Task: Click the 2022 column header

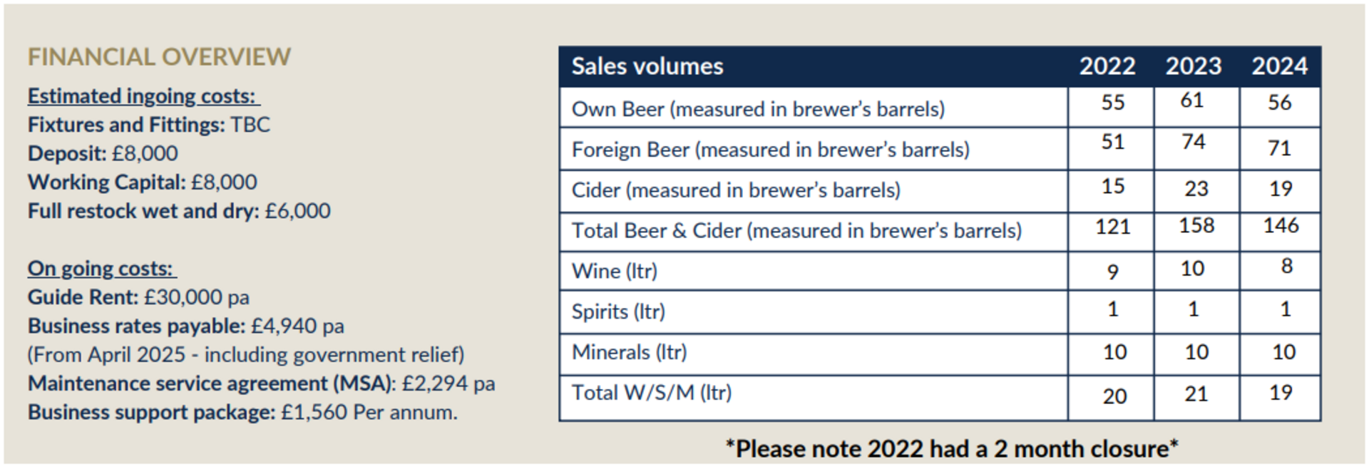Action: pyautogui.click(x=1107, y=66)
